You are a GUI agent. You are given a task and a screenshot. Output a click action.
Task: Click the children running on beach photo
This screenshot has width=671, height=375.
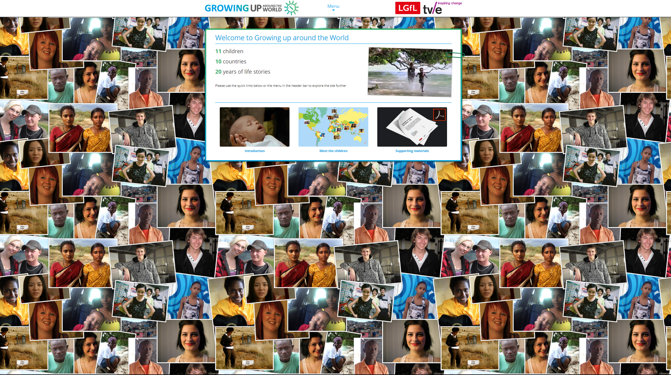click(x=410, y=72)
